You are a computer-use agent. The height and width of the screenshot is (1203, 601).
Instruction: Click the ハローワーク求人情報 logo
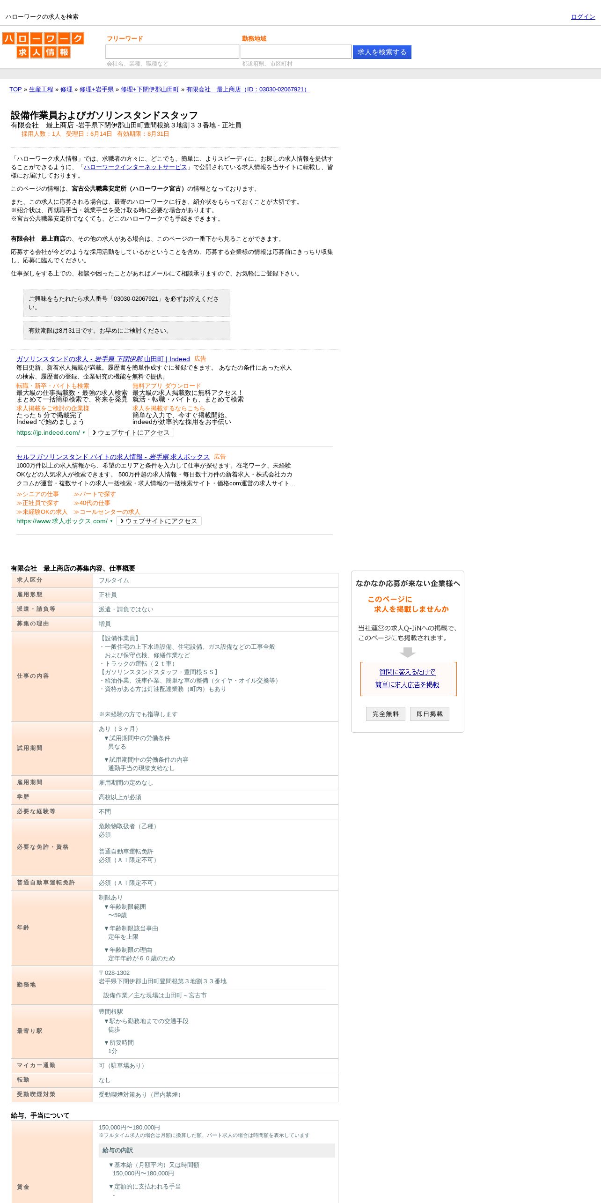[x=43, y=45]
